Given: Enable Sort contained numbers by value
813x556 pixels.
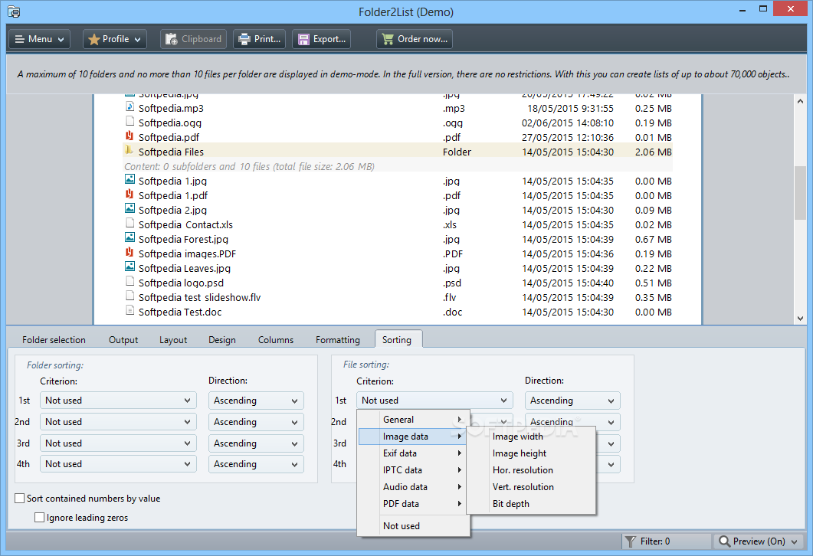Looking at the screenshot, I should pyautogui.click(x=20, y=499).
